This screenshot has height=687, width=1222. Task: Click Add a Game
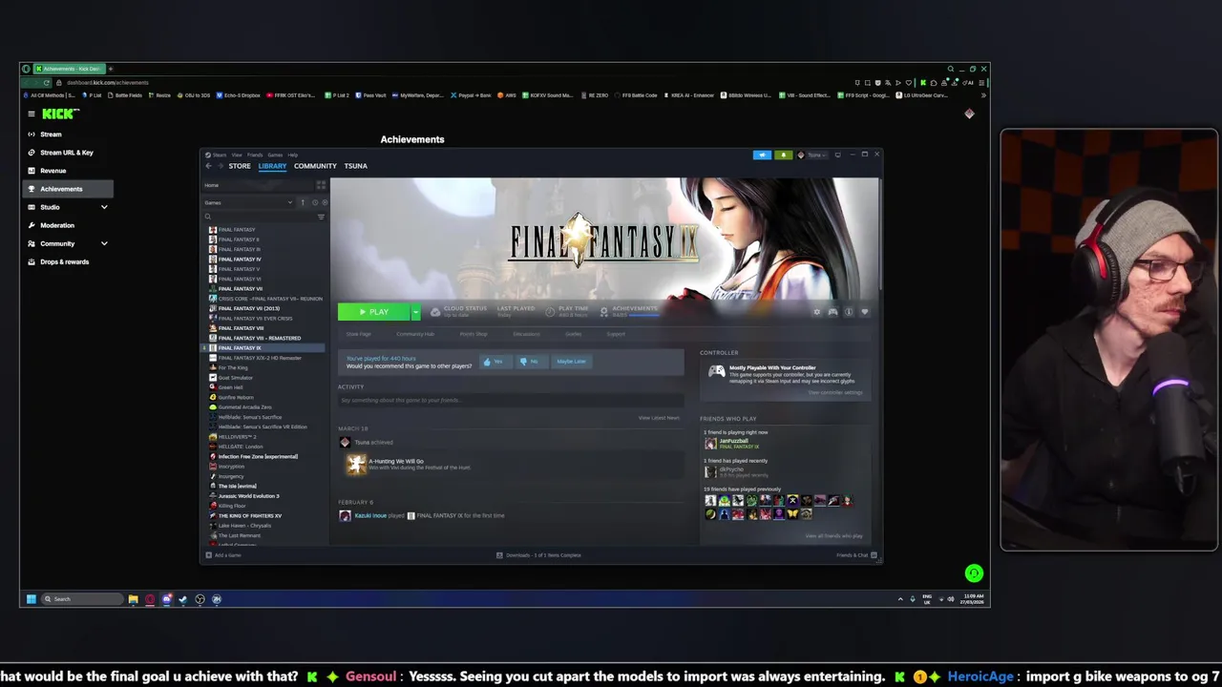pos(223,555)
